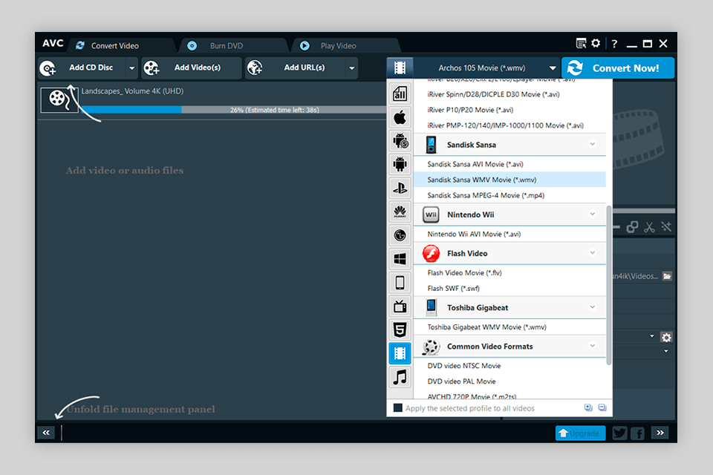713x475 pixels.
Task: Click the film strip output profile icon
Action: click(x=400, y=68)
